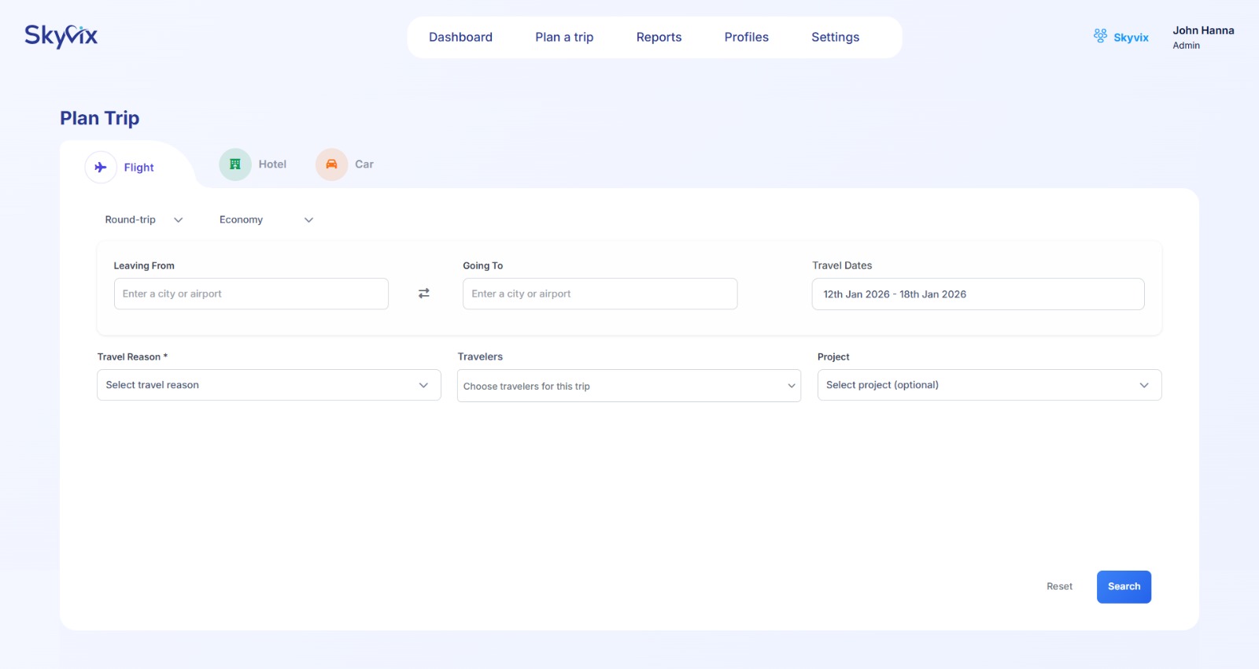This screenshot has height=669, width=1259.
Task: Navigate to Profiles in the top menu
Action: 746,37
